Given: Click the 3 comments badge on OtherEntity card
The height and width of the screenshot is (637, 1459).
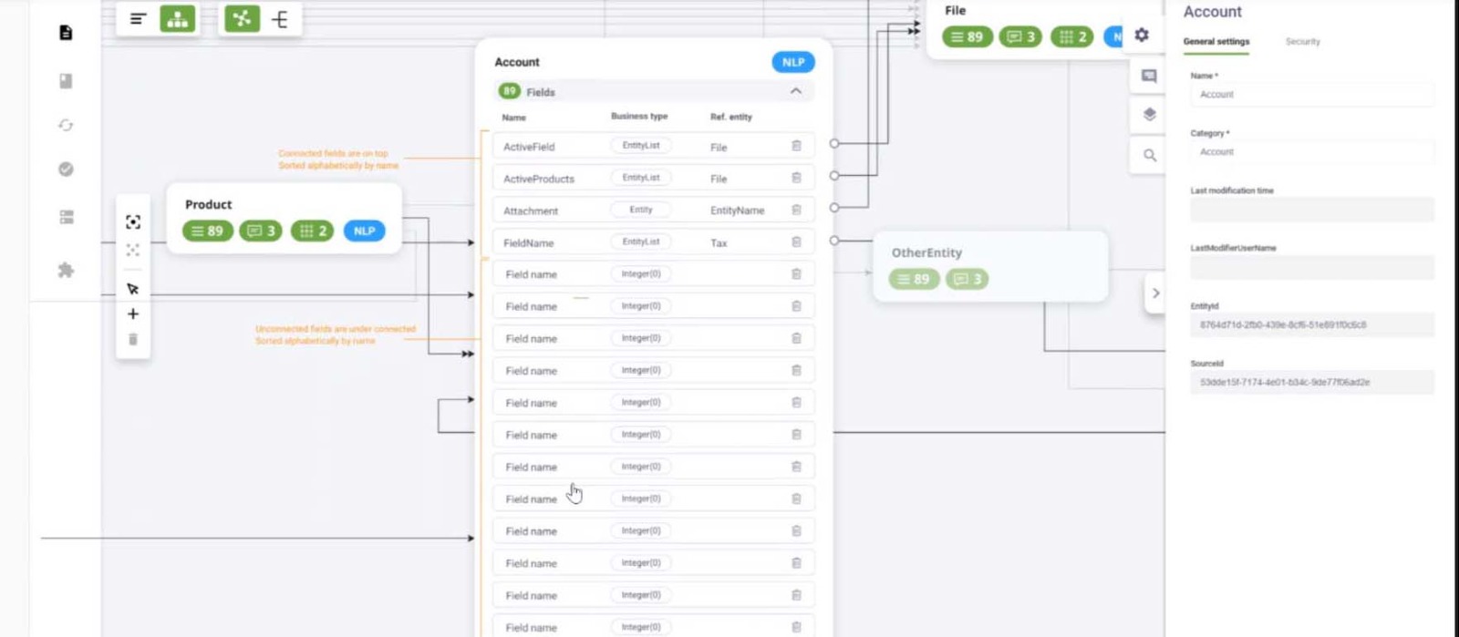Looking at the screenshot, I should click(967, 279).
